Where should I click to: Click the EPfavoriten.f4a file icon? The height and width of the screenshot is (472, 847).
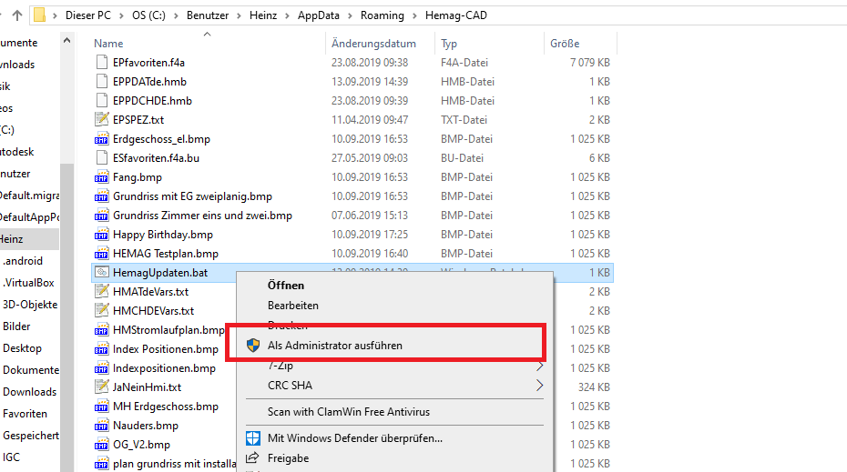click(102, 63)
